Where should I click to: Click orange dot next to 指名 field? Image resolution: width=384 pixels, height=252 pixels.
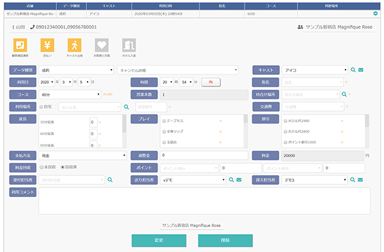click(x=346, y=82)
